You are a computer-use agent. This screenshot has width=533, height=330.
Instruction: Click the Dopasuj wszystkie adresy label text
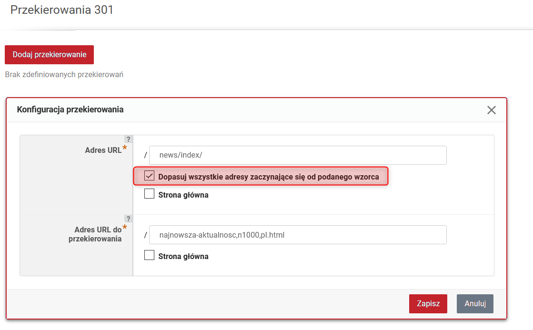coord(269,177)
